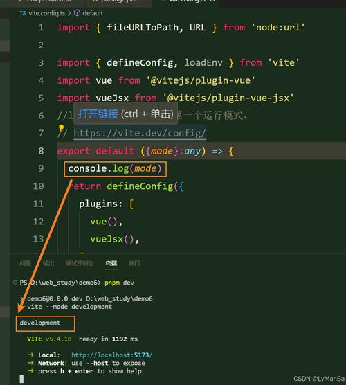Click 打开链接 in the hover tooltip
This screenshot has width=346, height=385.
pos(98,114)
